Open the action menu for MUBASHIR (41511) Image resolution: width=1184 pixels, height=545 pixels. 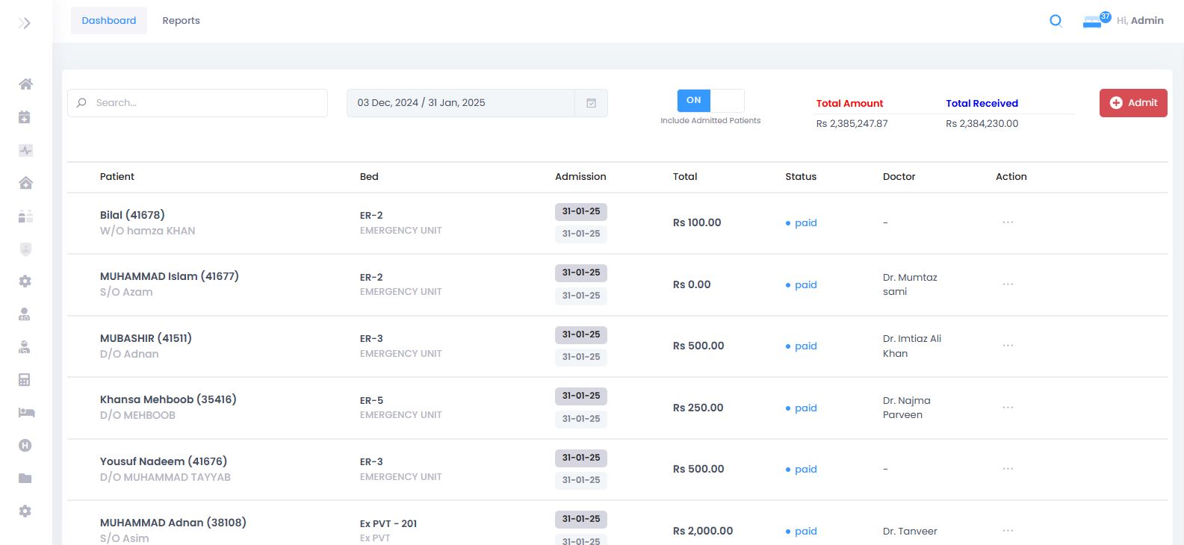1008,346
